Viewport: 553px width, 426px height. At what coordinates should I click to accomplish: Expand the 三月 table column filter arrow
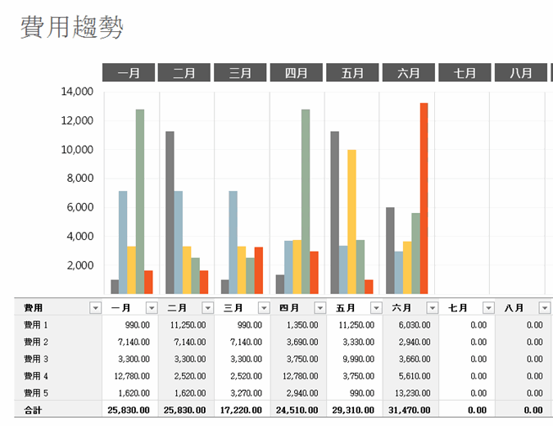pos(263,308)
